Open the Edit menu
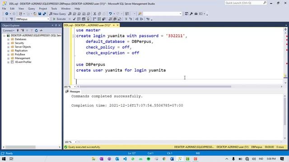Screen dimensions: 289x162 pos(12,9)
